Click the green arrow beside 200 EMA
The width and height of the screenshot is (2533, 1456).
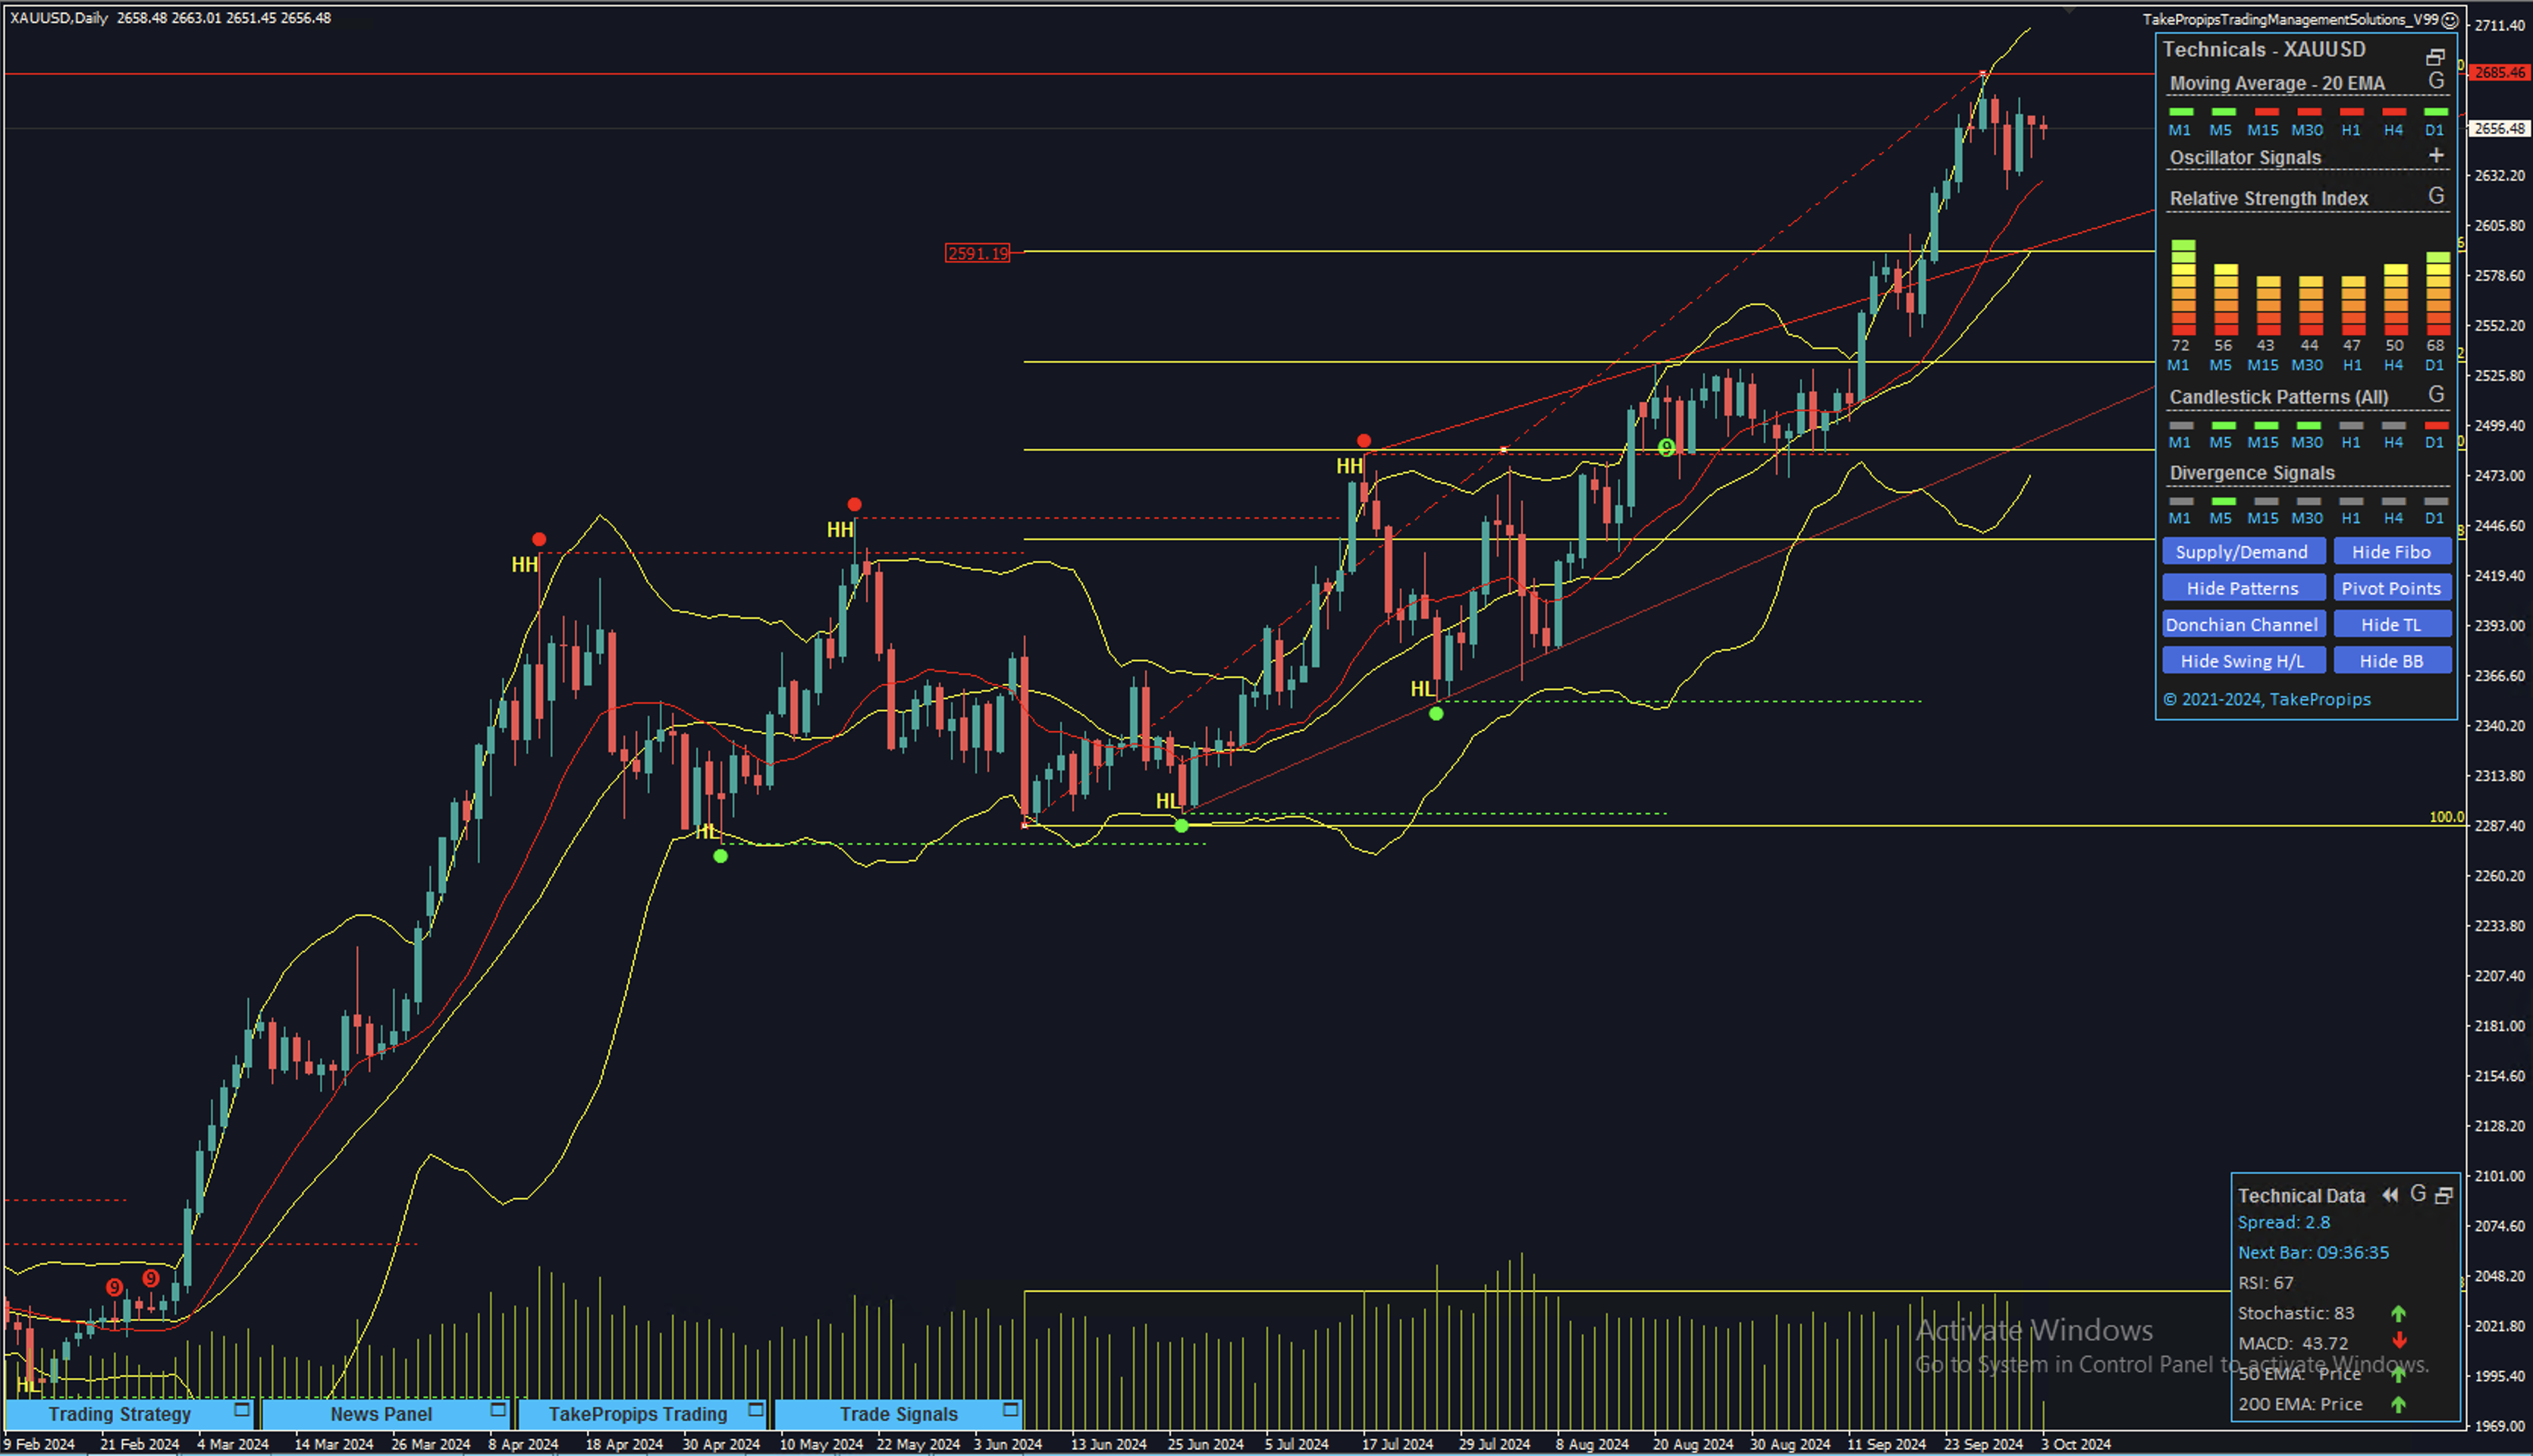tap(2398, 1405)
